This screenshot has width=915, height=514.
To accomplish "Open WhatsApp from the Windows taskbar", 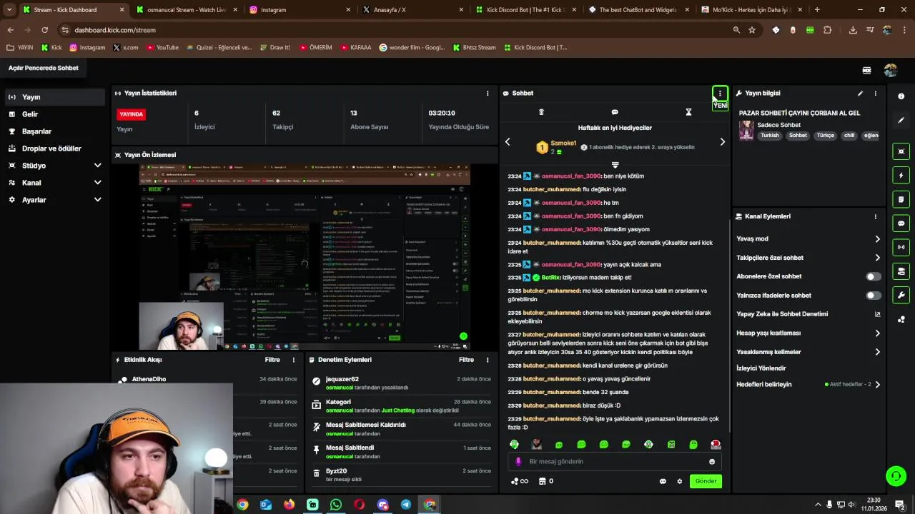I will point(336,505).
